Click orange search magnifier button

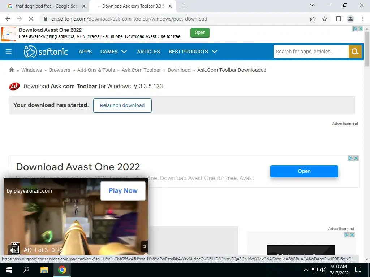(355, 52)
